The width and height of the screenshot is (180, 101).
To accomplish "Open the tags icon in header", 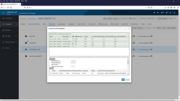I will 158,13.
